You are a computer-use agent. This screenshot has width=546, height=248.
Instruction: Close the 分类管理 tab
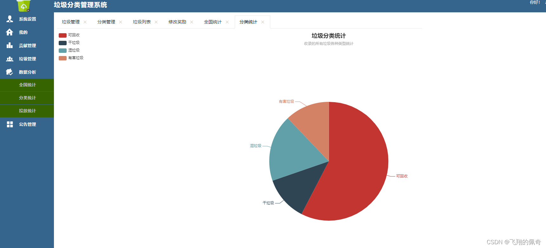[121, 22]
